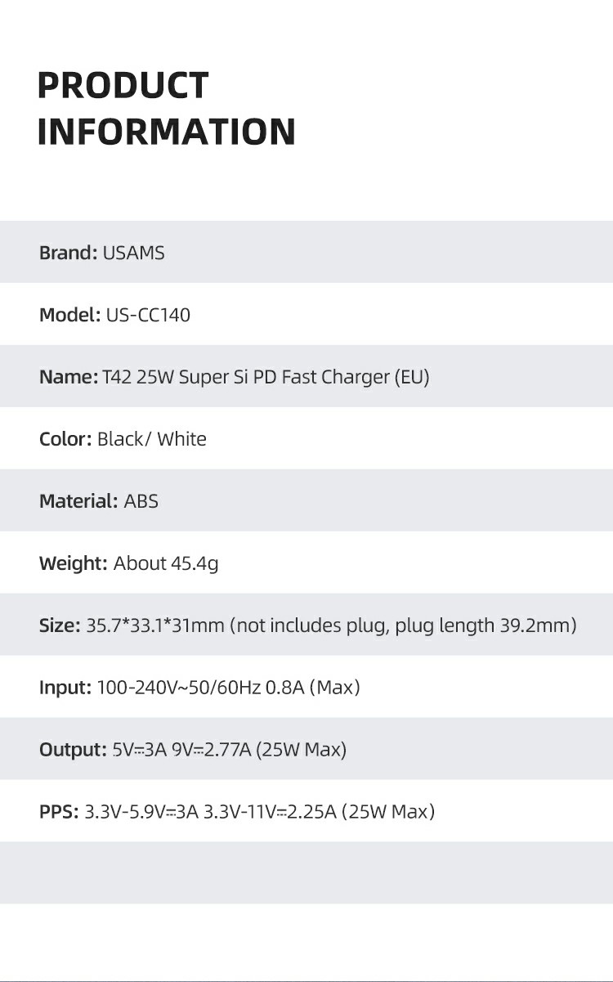This screenshot has height=982, width=613.
Task: Click the Model US-CC140 text
Action: point(114,315)
